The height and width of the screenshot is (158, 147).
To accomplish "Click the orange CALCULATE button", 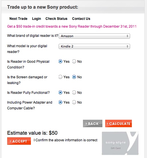I will point(118,123).
